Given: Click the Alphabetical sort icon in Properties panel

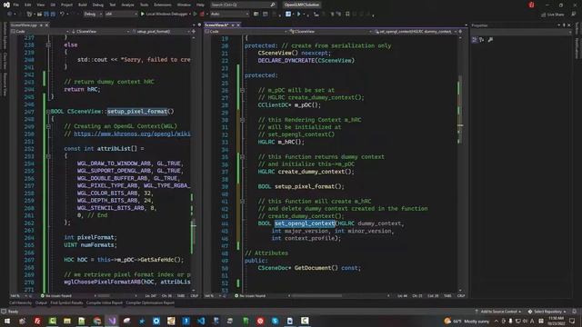Looking at the screenshot, I should (x=481, y=39).
